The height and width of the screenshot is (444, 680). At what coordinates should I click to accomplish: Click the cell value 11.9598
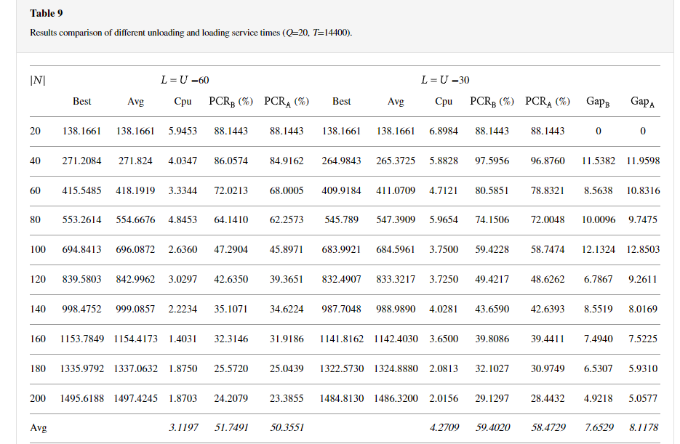tap(643, 161)
